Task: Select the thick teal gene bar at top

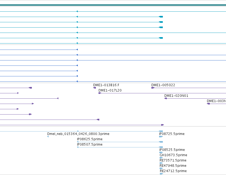Action: 113,5
